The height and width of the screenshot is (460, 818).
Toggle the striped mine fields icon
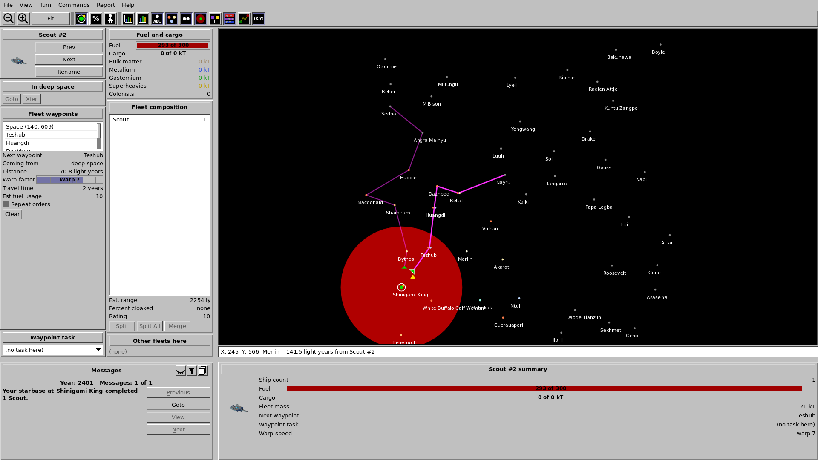230,19
